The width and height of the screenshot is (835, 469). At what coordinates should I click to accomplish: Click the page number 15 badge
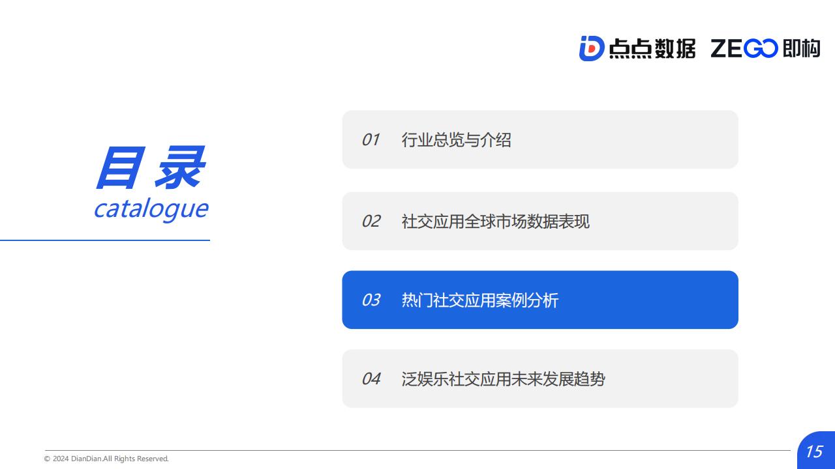[x=815, y=450]
